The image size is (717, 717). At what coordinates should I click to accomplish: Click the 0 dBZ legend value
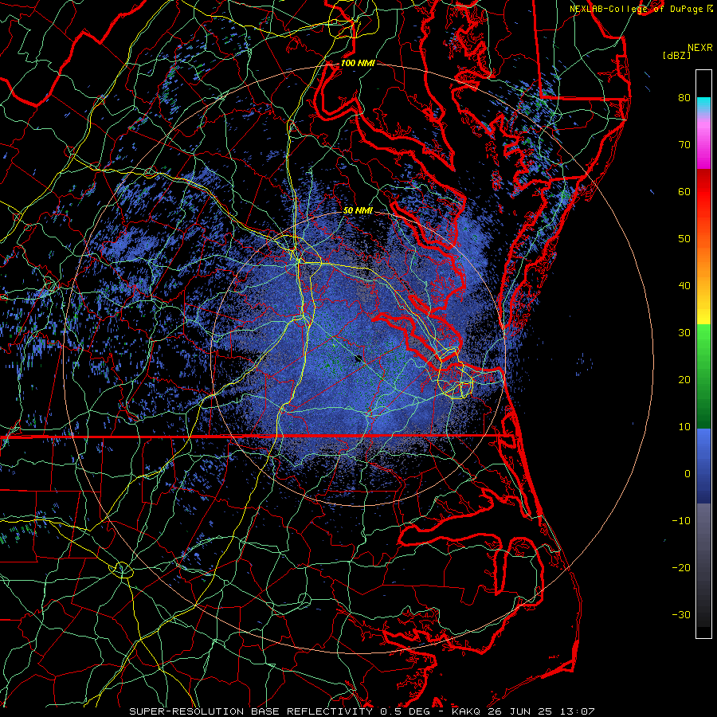click(688, 474)
